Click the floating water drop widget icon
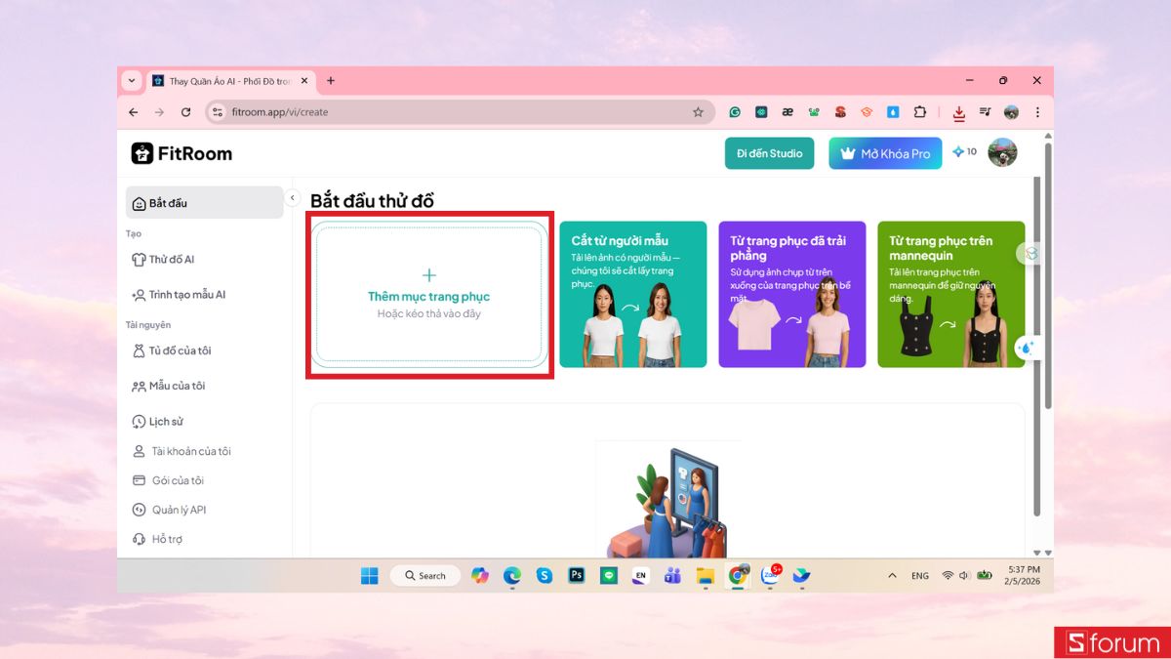This screenshot has width=1171, height=659. click(x=1028, y=348)
